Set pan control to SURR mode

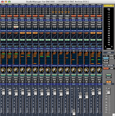(112, 68)
